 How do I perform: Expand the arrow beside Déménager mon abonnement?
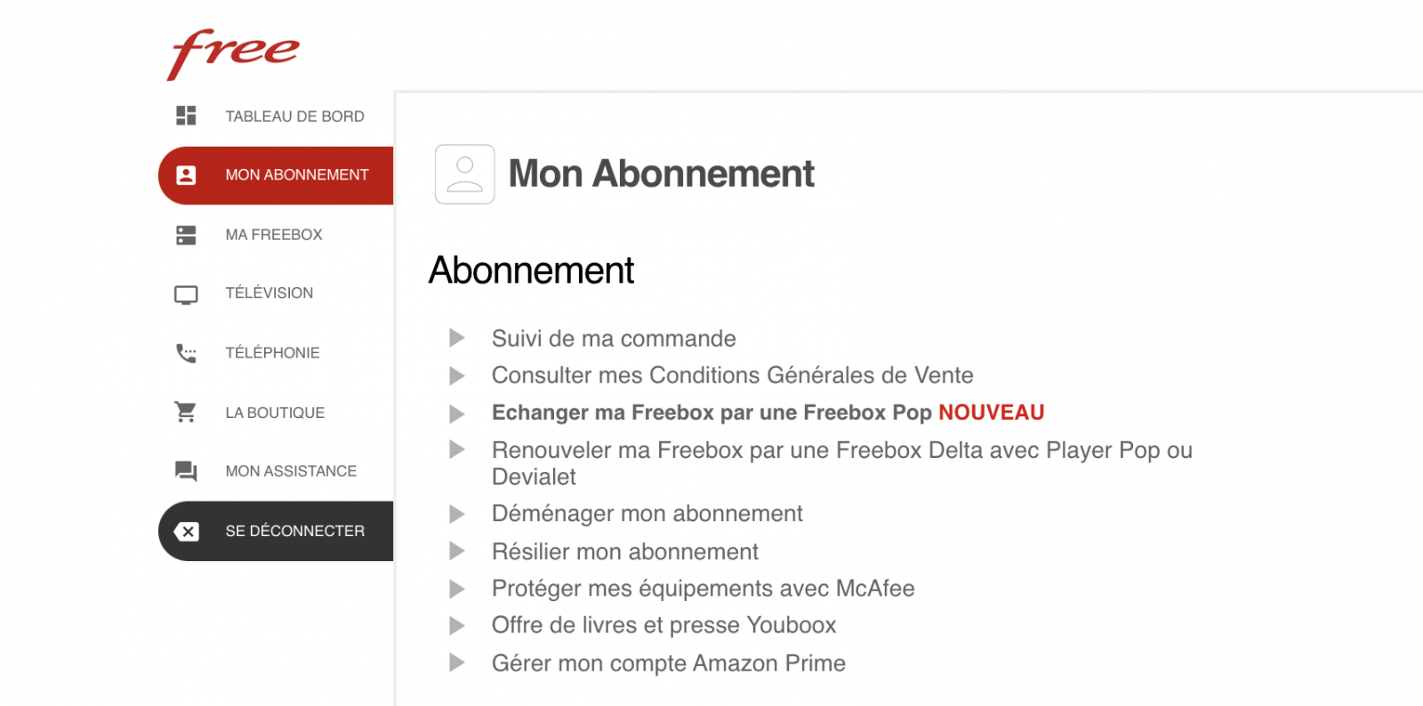457,514
